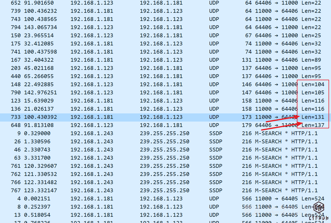The image size is (331, 223).
Task: Click SSDP M-SEARCH packet number 63
Action: click(164, 158)
